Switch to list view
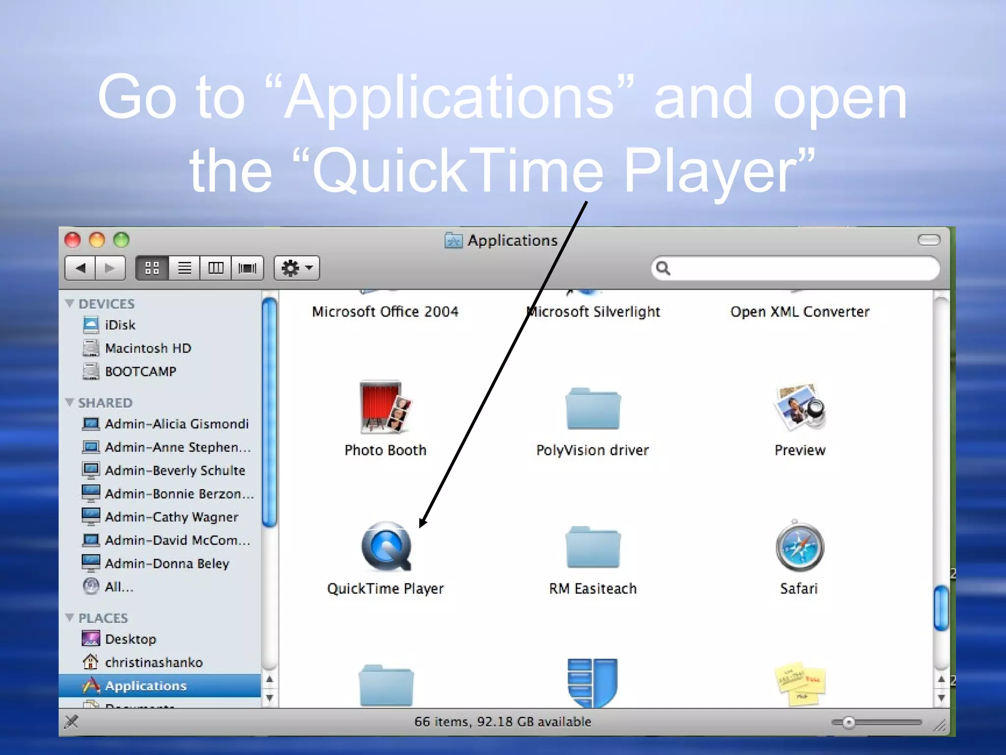 coord(184,268)
